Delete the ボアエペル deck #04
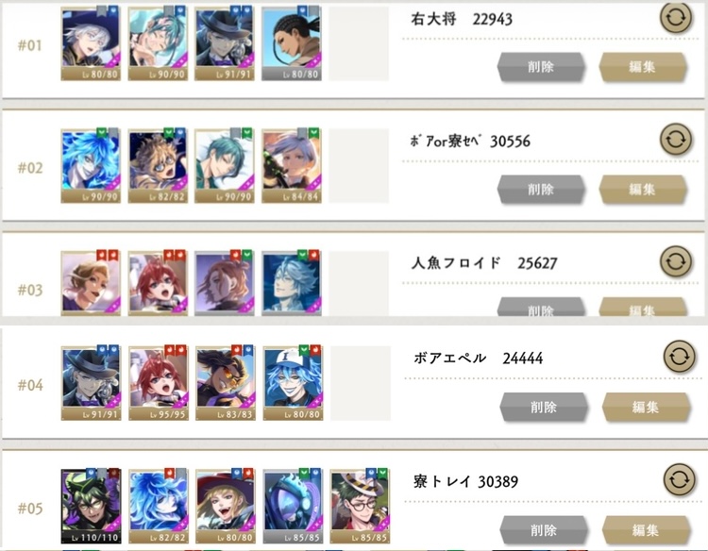Image resolution: width=708 pixels, height=551 pixels. [544, 407]
